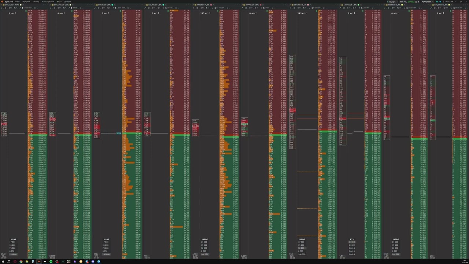Click the white color swatch on DOGEUSDT tab
The height and width of the screenshot is (264, 469).
click(21, 5)
